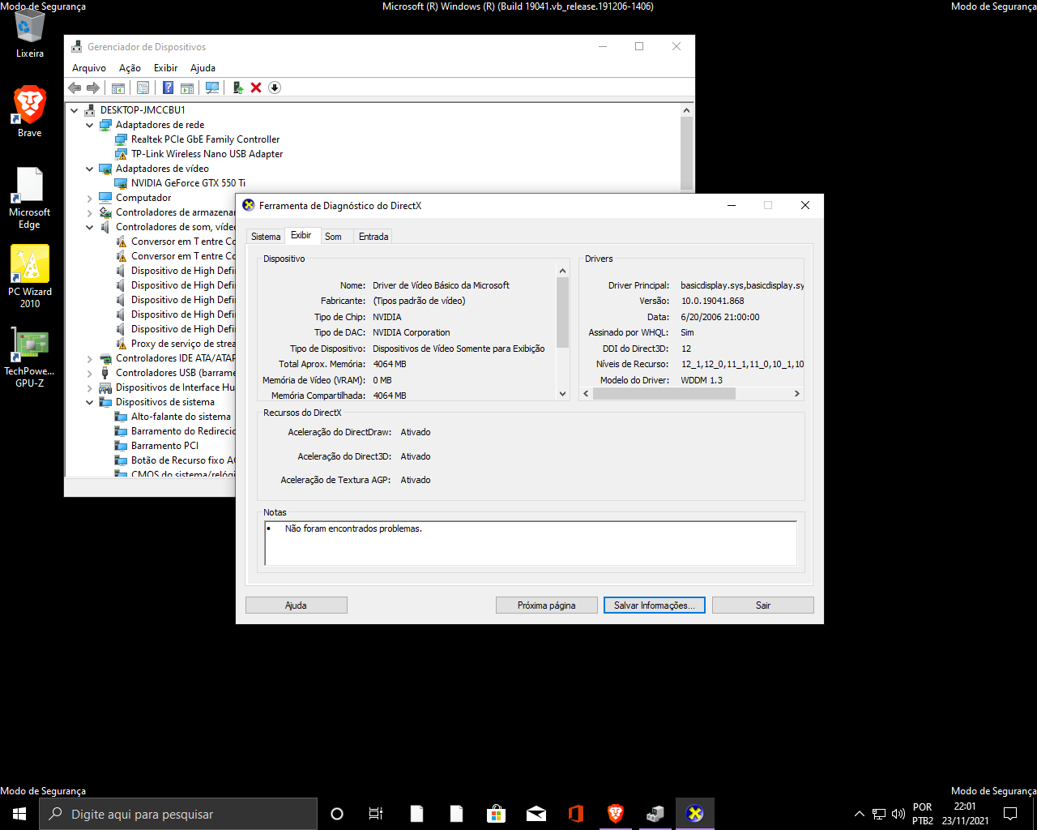Expand Controladores IDE ATA/ATAPI node
This screenshot has width=1037, height=830.
(x=89, y=358)
